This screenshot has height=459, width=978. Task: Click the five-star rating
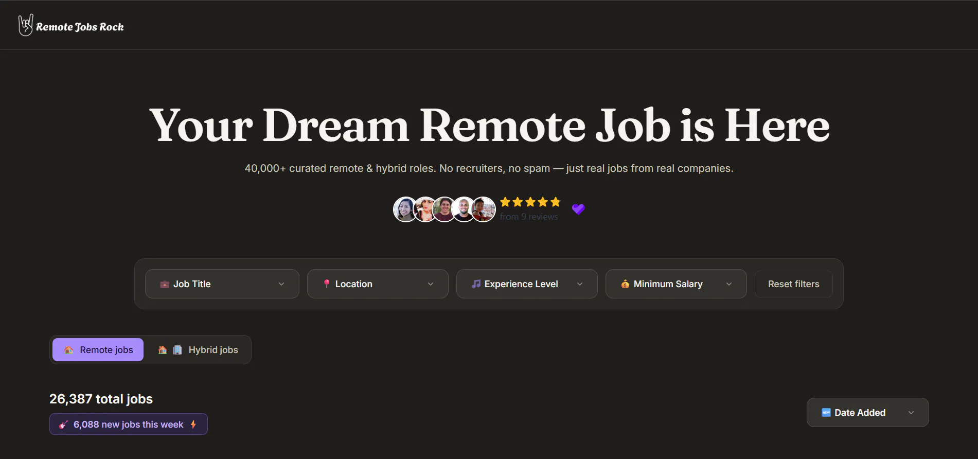coord(530,202)
